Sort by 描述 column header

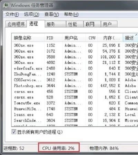click(130, 38)
